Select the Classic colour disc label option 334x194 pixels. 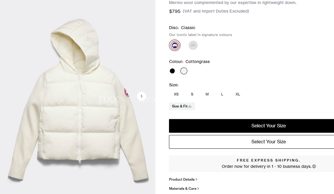coord(175,45)
